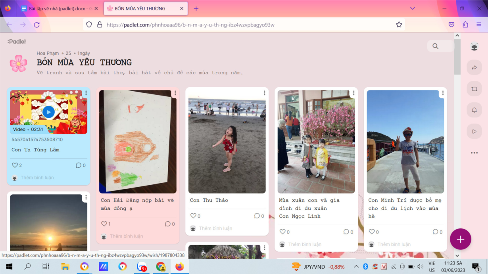Click the pink plus add post button
Screen dimensions: 488x274
pos(460,239)
